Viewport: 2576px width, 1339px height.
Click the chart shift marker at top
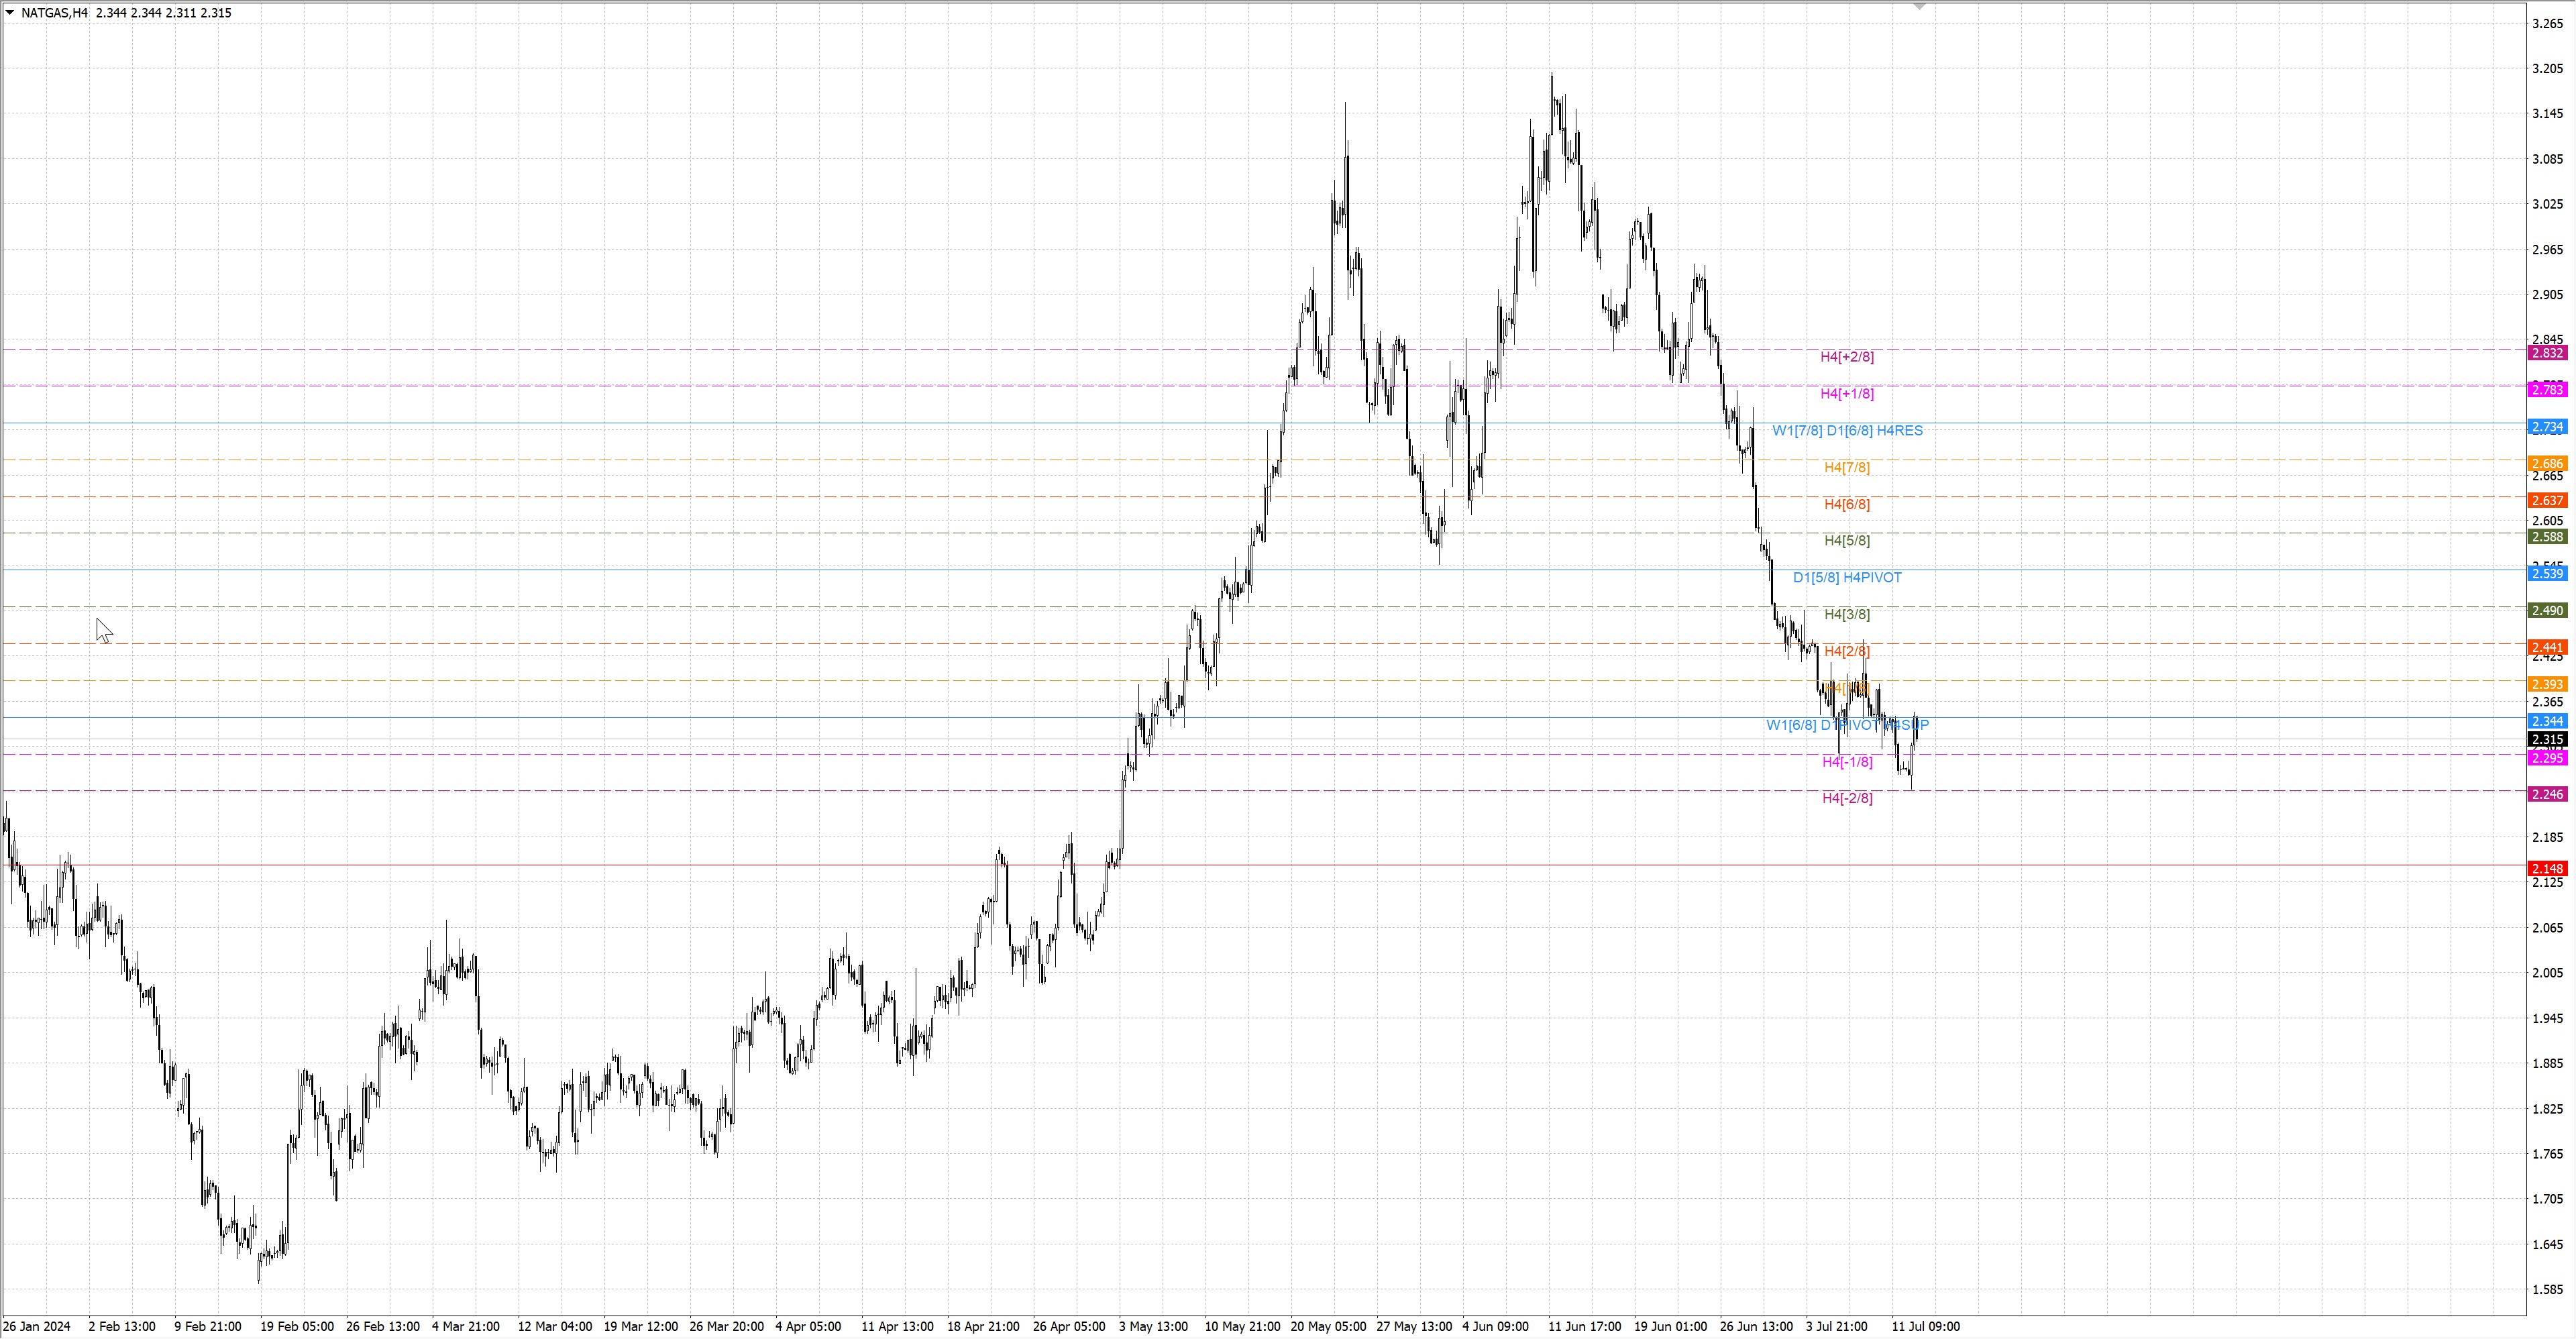(1919, 7)
